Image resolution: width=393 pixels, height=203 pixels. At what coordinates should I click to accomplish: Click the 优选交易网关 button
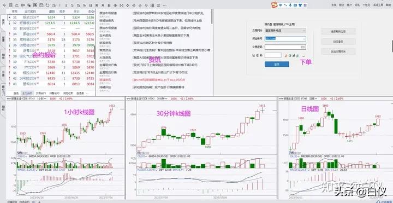(338, 51)
